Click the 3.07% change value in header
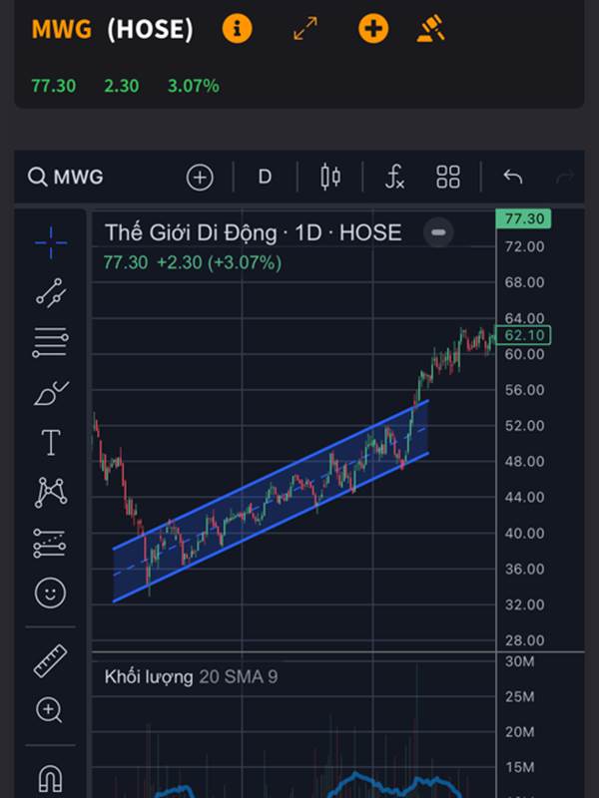Image resolution: width=599 pixels, height=798 pixels. (194, 86)
